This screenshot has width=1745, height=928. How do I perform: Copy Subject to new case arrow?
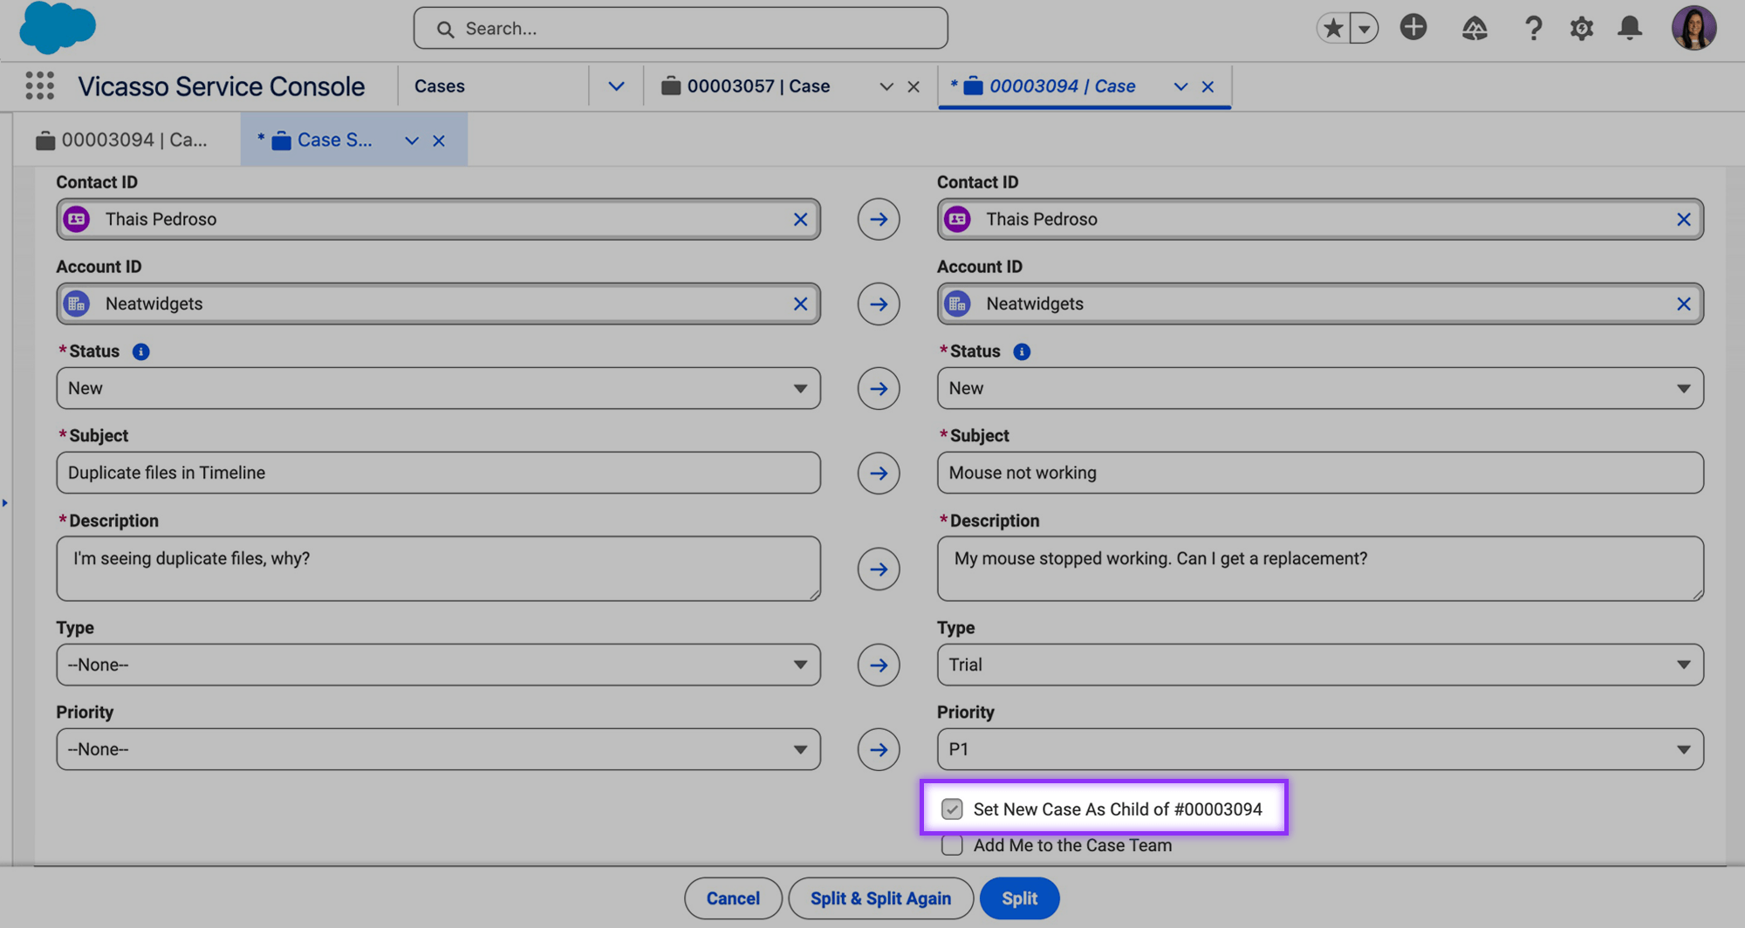pos(879,473)
